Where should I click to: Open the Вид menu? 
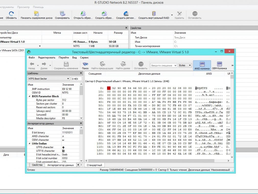[x=75, y=58]
